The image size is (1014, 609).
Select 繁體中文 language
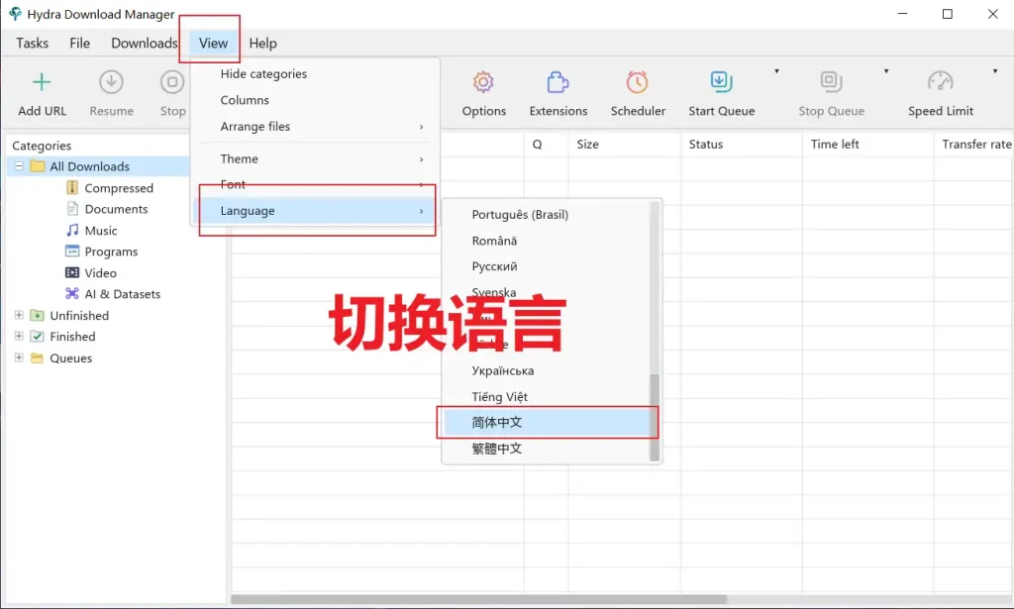(x=547, y=448)
